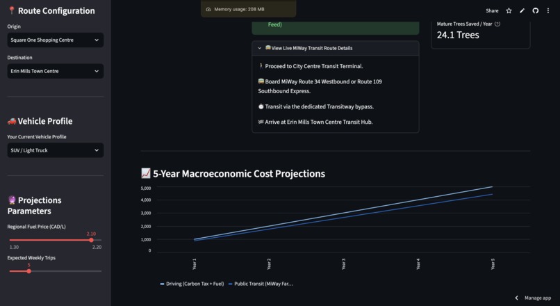The image size is (560, 306).
Task: Click the Year 2 axis label
Action: (269, 264)
